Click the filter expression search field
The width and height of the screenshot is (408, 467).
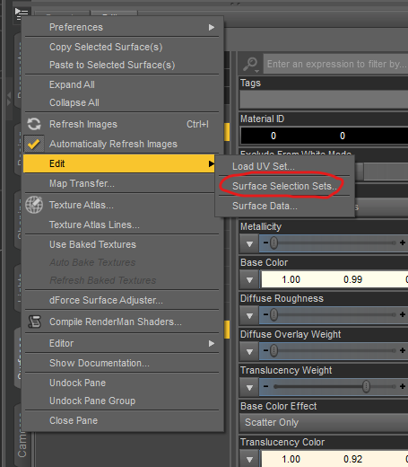click(x=335, y=64)
